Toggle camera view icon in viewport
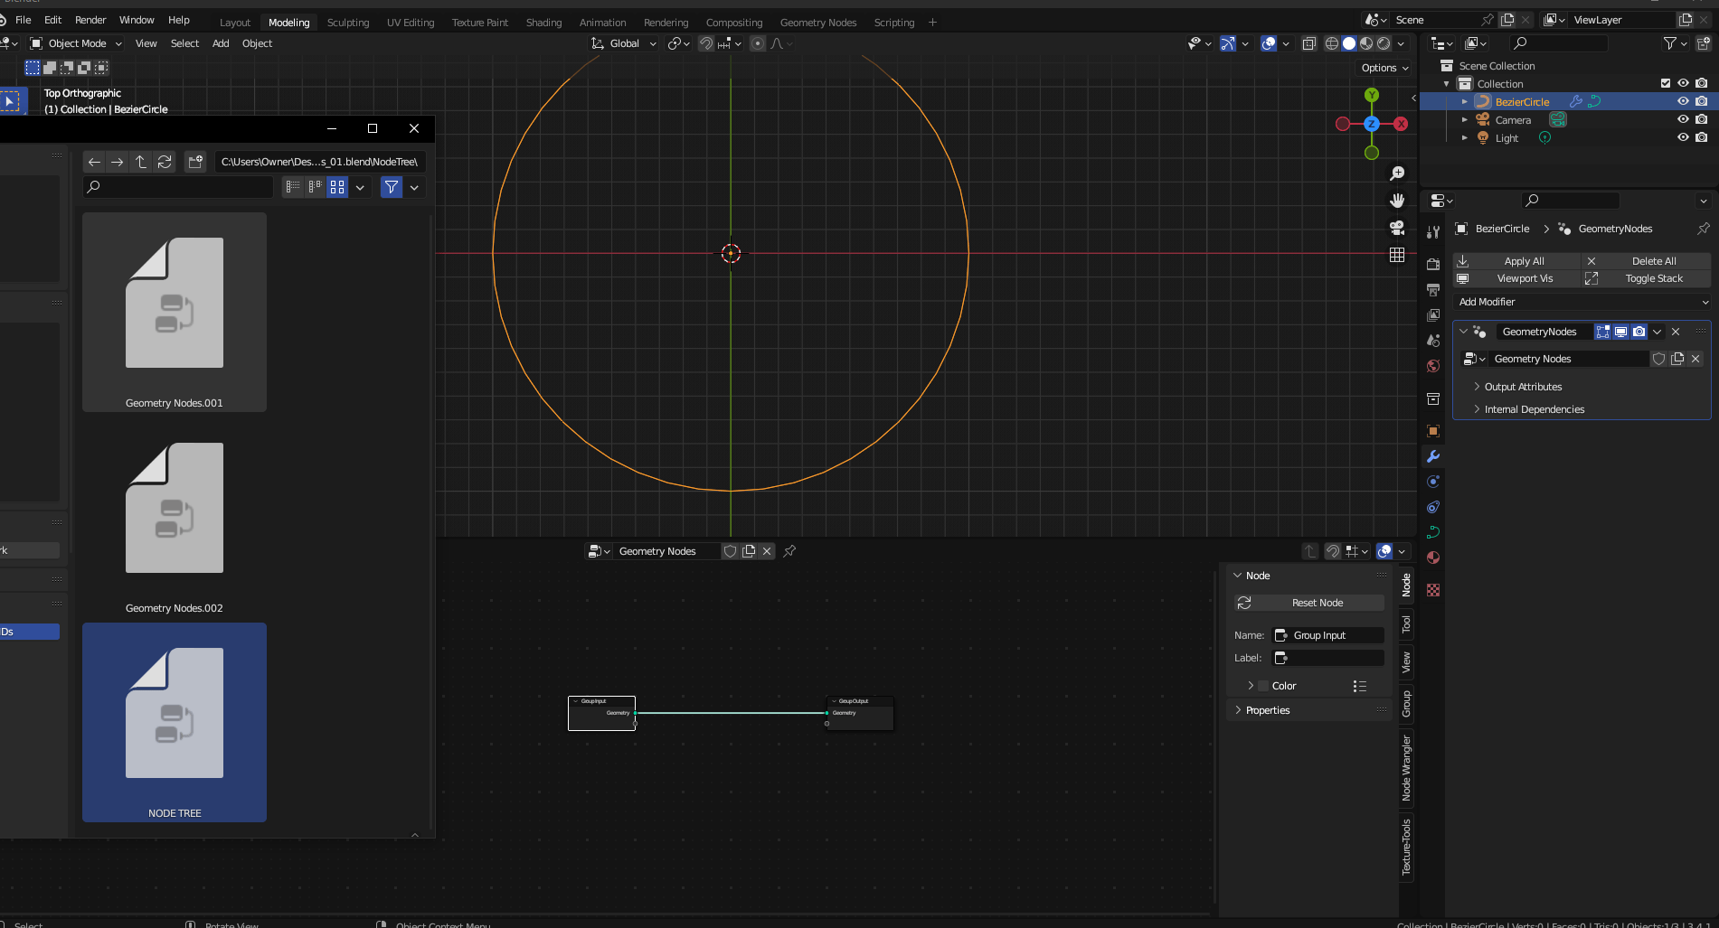Image resolution: width=1719 pixels, height=928 pixels. pyautogui.click(x=1397, y=228)
